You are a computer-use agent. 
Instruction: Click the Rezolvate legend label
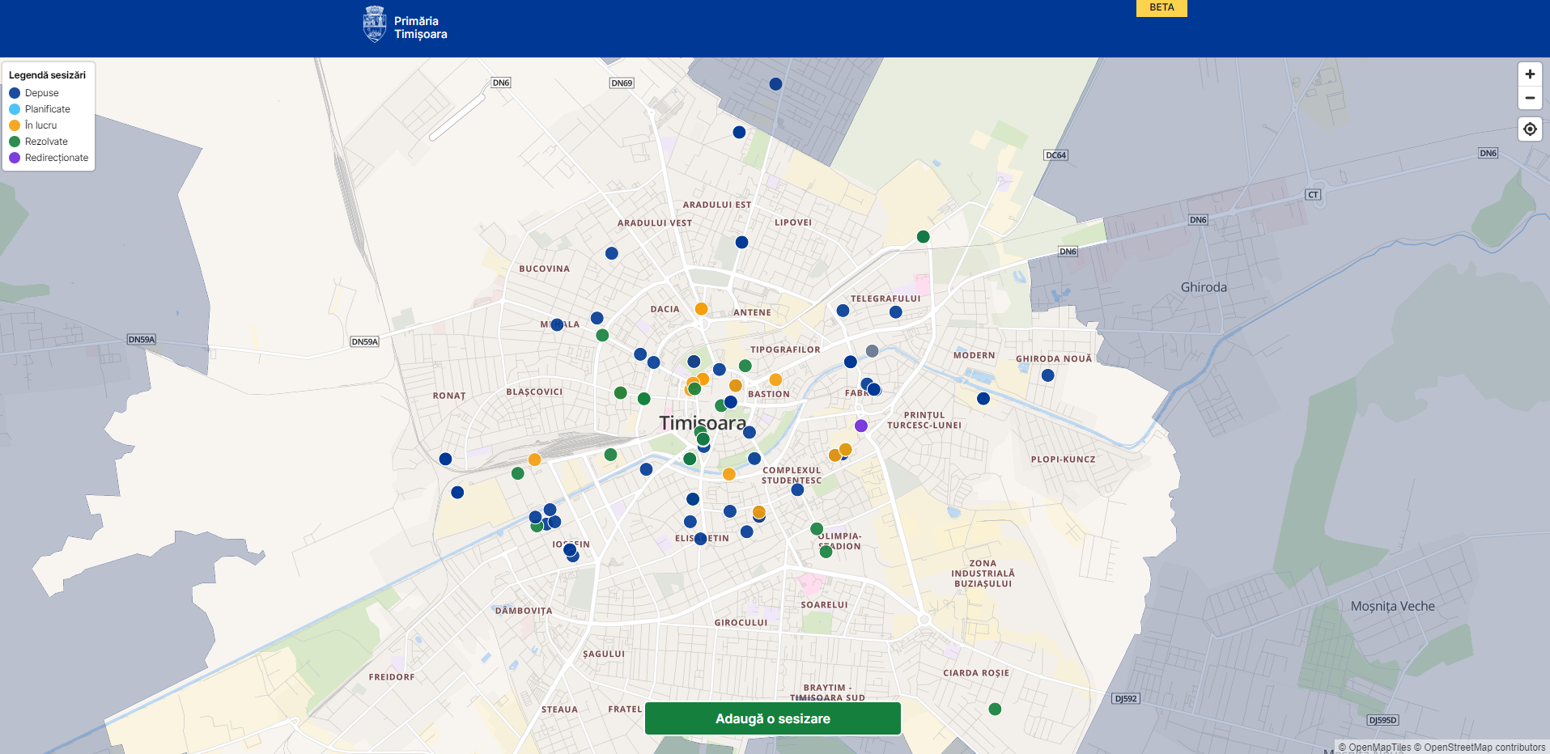pos(46,142)
